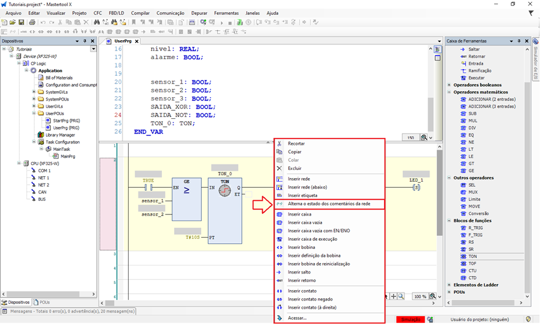Open Library Manager in device tree
Viewport: 544px width, 324px height.
point(60,135)
